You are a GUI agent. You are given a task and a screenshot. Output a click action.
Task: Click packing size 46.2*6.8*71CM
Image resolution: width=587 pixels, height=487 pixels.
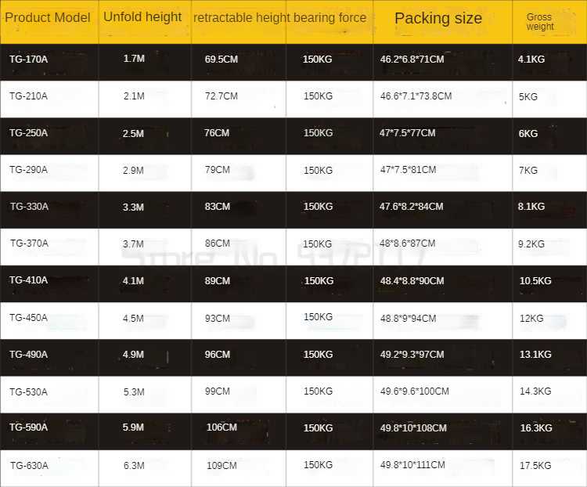[412, 59]
